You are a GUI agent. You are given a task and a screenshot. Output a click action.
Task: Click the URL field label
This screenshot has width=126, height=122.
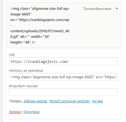[x=12, y=55]
